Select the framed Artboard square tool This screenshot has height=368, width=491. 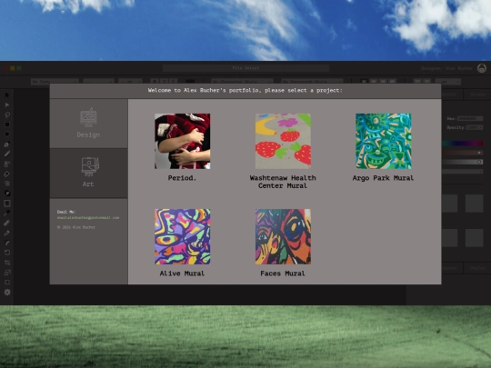click(x=7, y=204)
